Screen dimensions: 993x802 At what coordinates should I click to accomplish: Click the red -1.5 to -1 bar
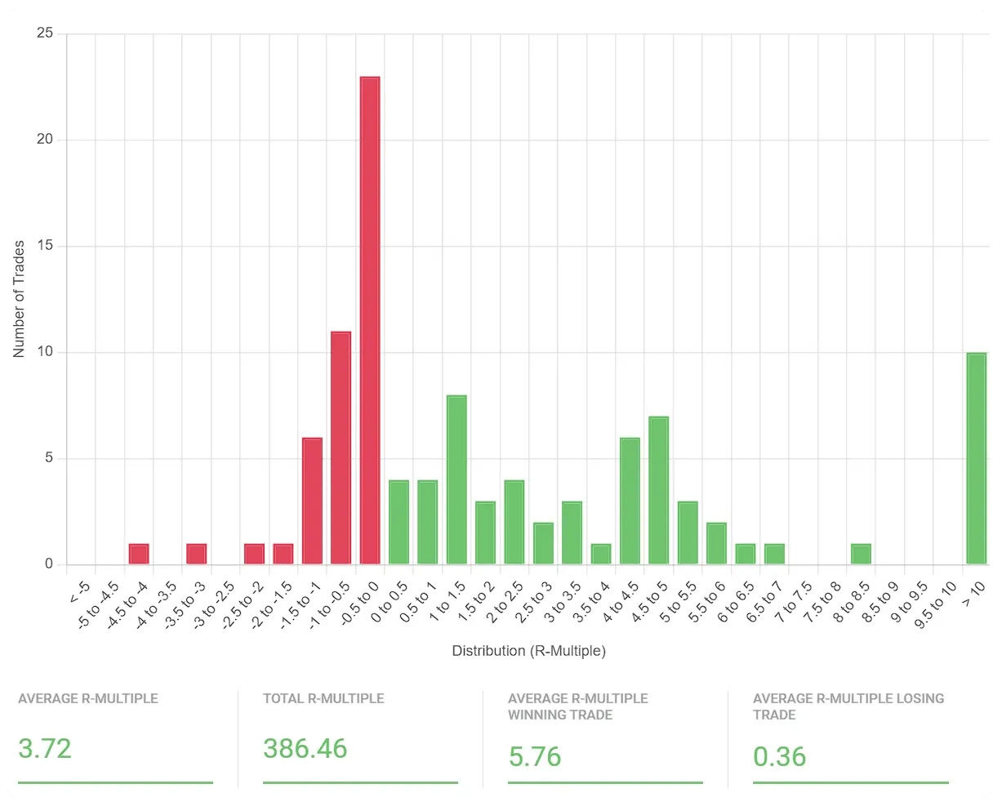coord(312,501)
